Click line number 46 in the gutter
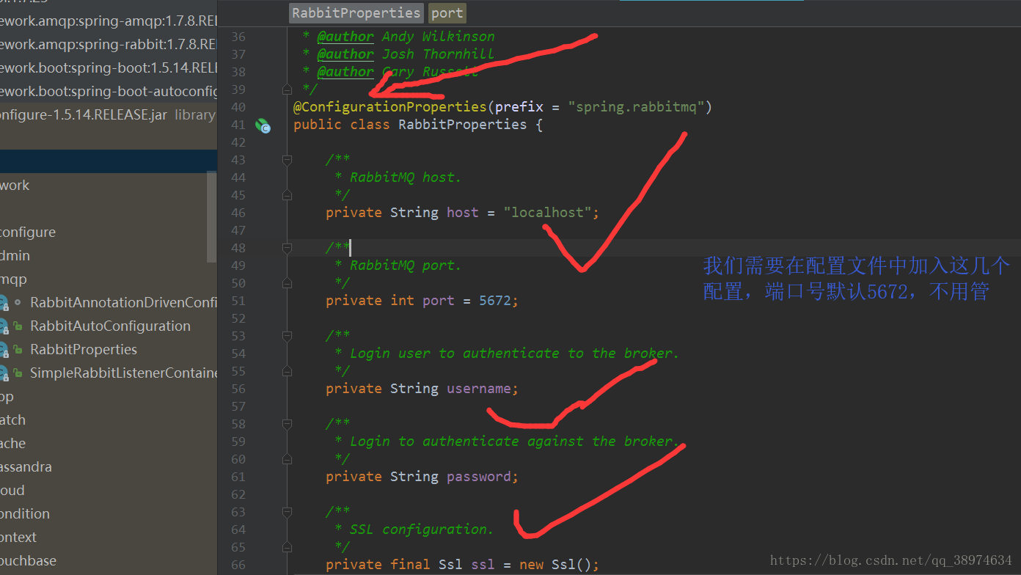The width and height of the screenshot is (1021, 575). point(238,213)
